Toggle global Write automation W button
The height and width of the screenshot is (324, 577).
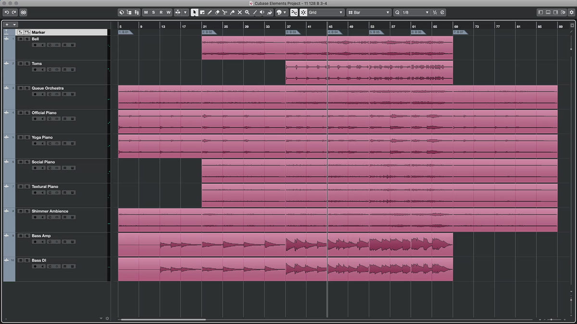tap(169, 12)
